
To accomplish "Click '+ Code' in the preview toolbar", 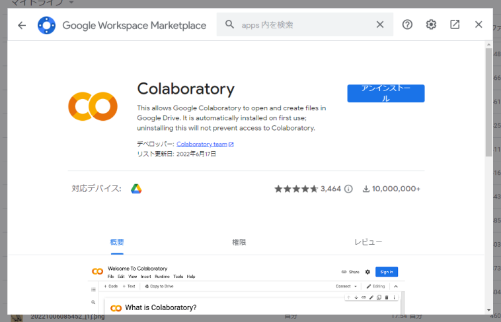I will (110, 286).
